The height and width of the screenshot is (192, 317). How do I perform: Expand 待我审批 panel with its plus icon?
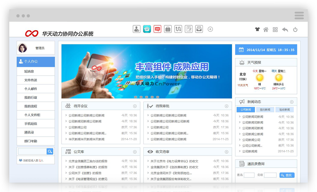click(226, 106)
